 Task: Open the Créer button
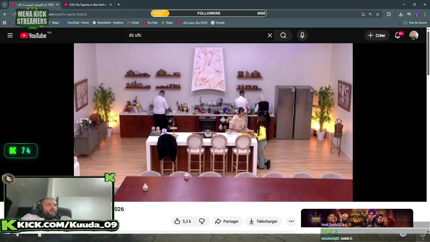tap(377, 35)
